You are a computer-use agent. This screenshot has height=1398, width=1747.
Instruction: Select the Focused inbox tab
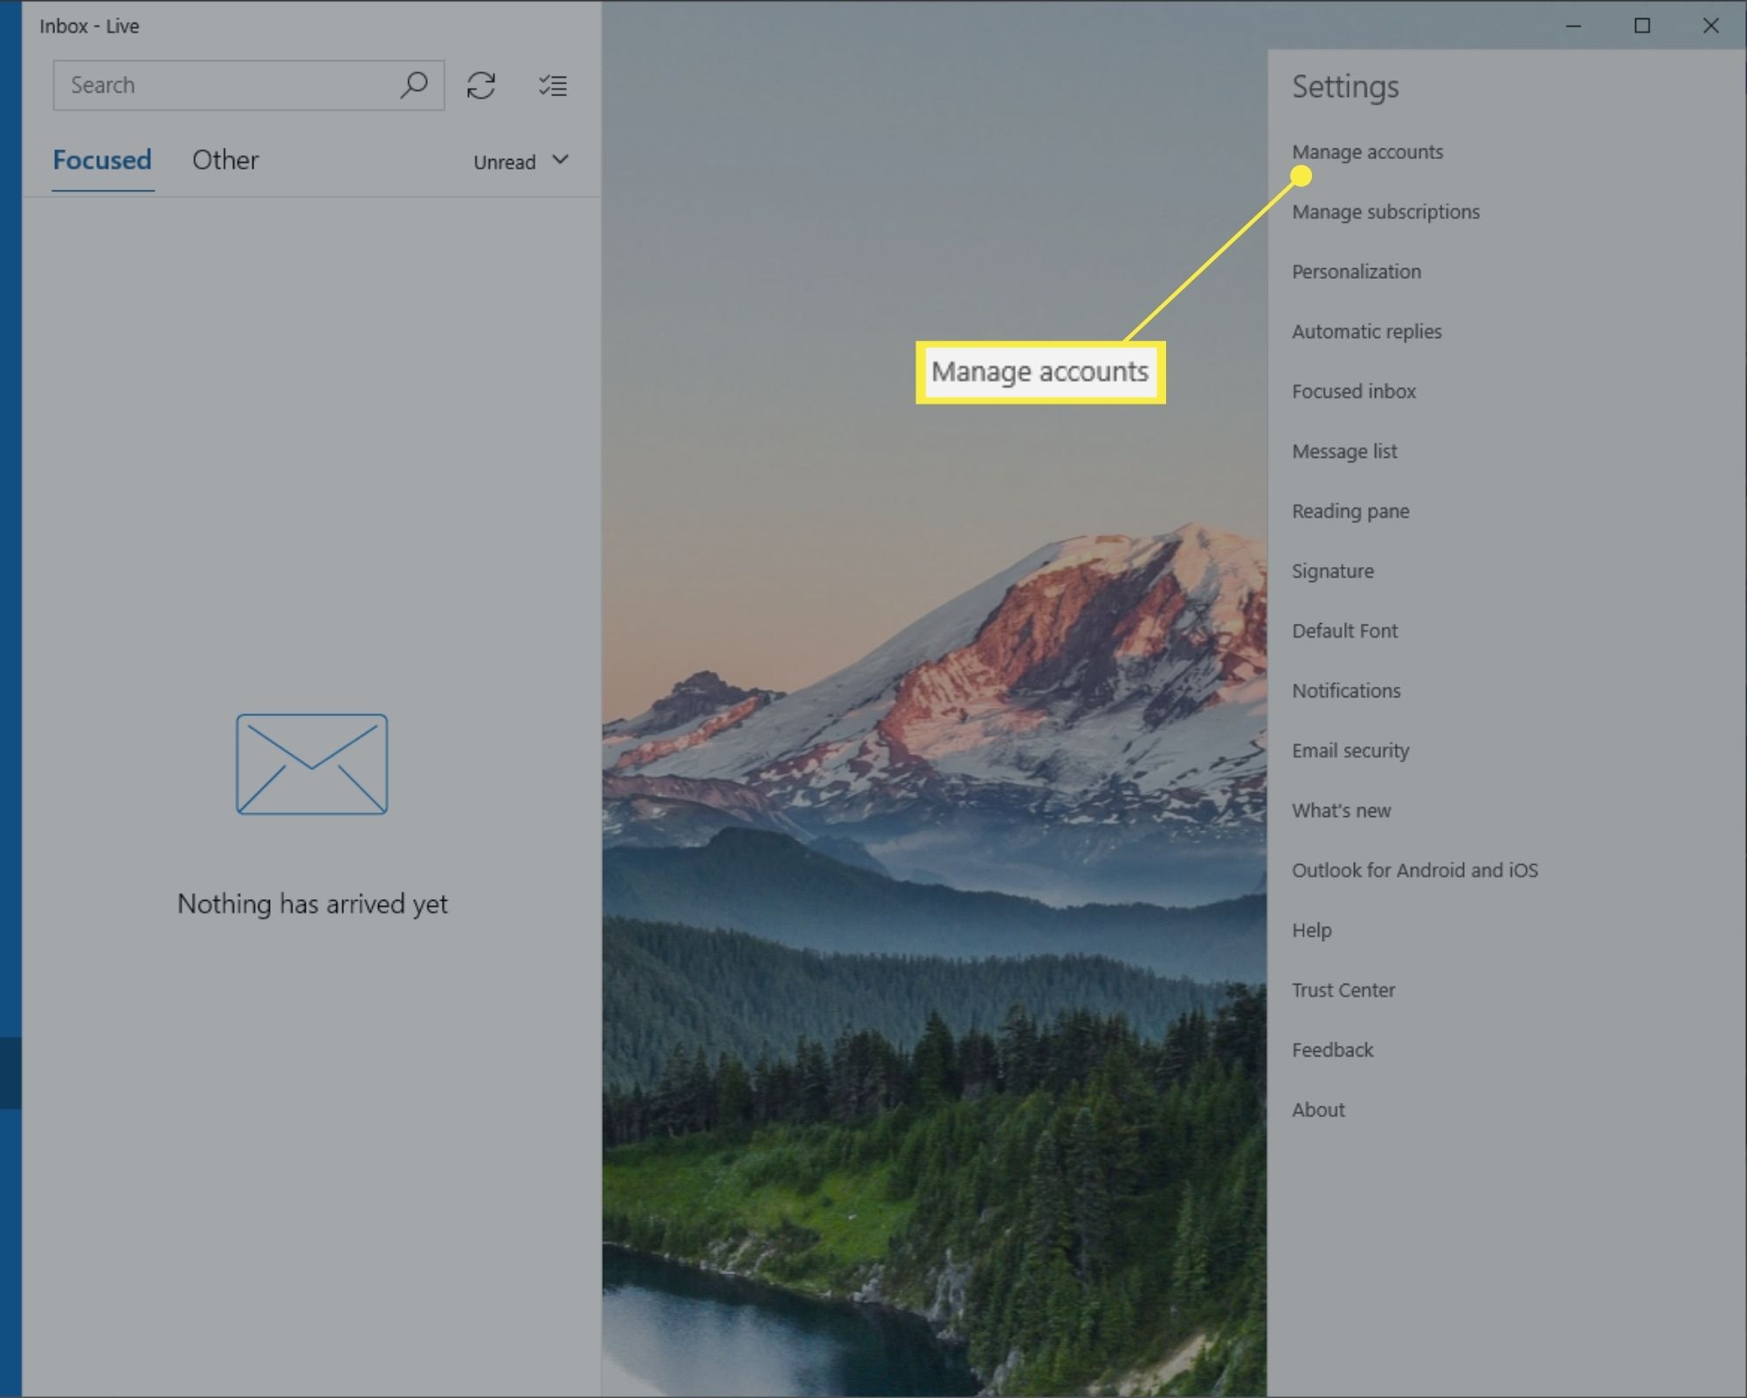coord(1353,390)
